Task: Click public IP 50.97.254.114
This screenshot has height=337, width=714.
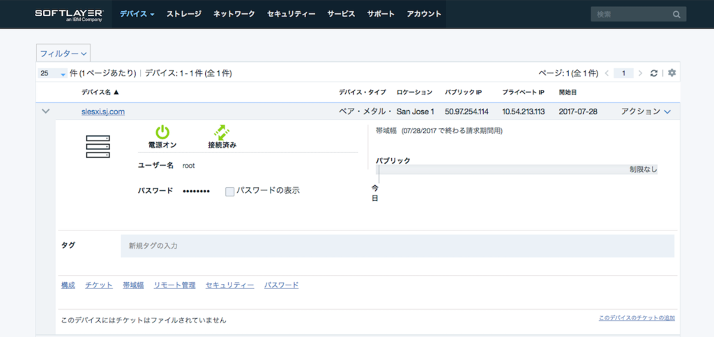Action: coord(466,111)
